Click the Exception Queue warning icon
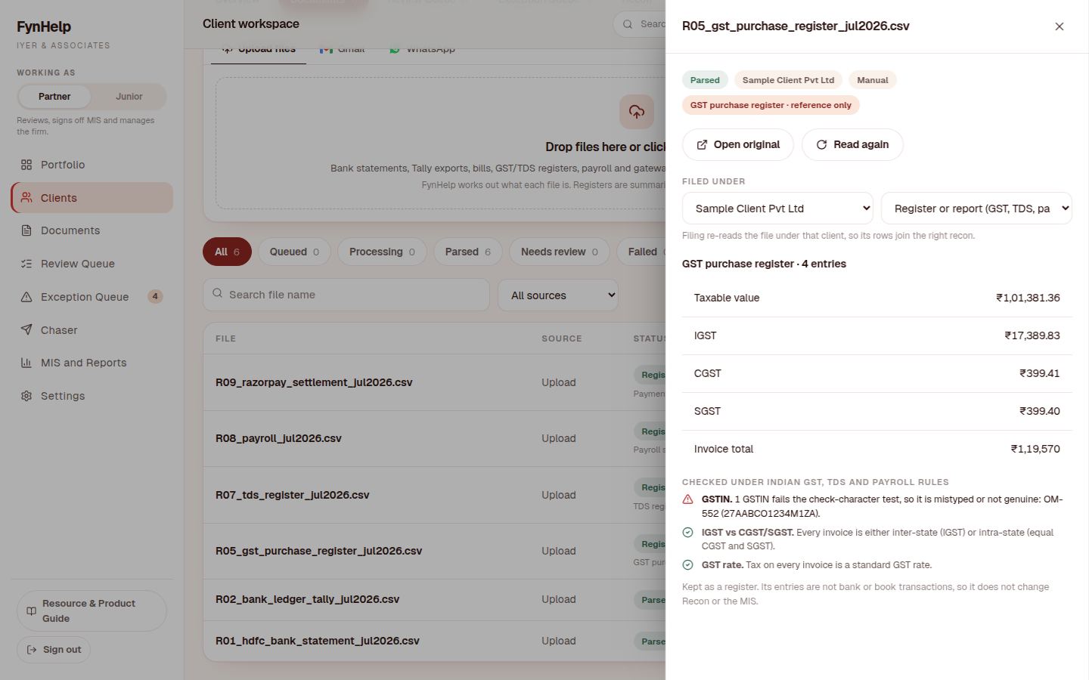The image size is (1089, 680). tap(26, 297)
